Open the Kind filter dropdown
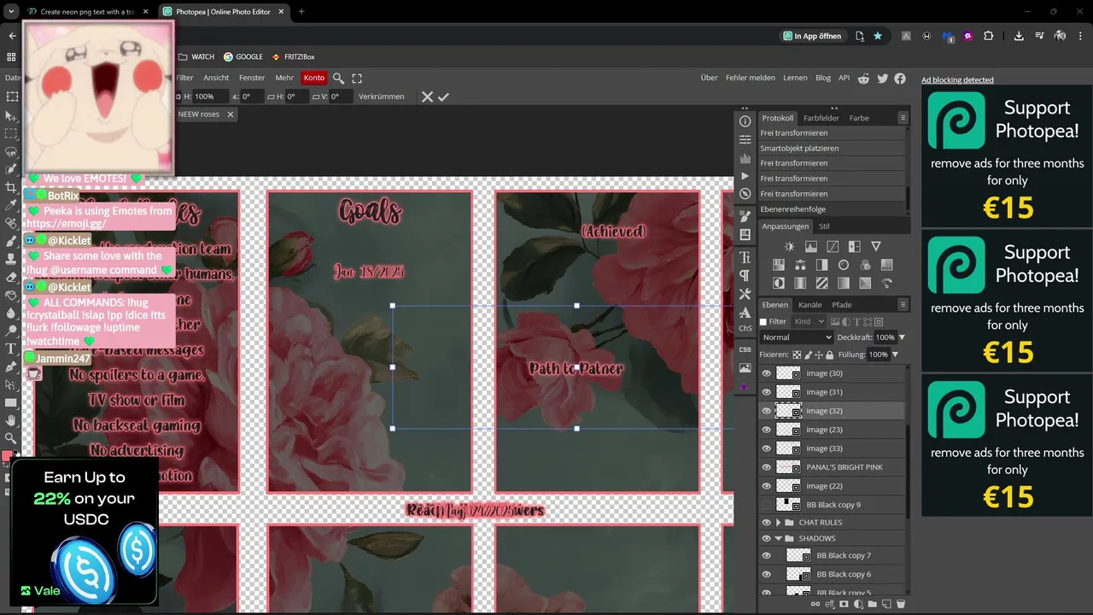The image size is (1093, 615). pyautogui.click(x=809, y=322)
